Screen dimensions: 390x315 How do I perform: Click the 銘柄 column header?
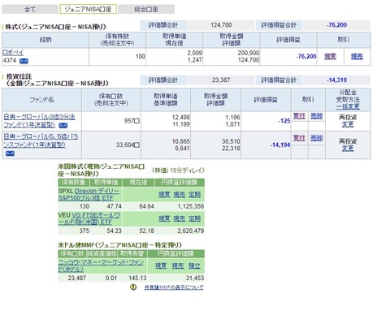[x=45, y=40]
